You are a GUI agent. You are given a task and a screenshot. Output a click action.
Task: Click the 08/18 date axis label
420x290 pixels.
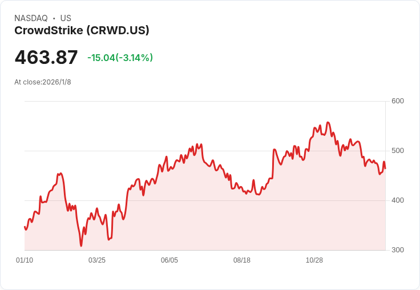pyautogui.click(x=242, y=260)
